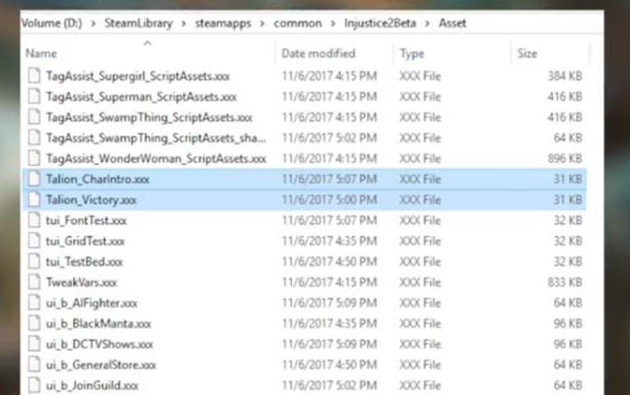Click the Type column header
The width and height of the screenshot is (630, 395).
[x=412, y=53]
